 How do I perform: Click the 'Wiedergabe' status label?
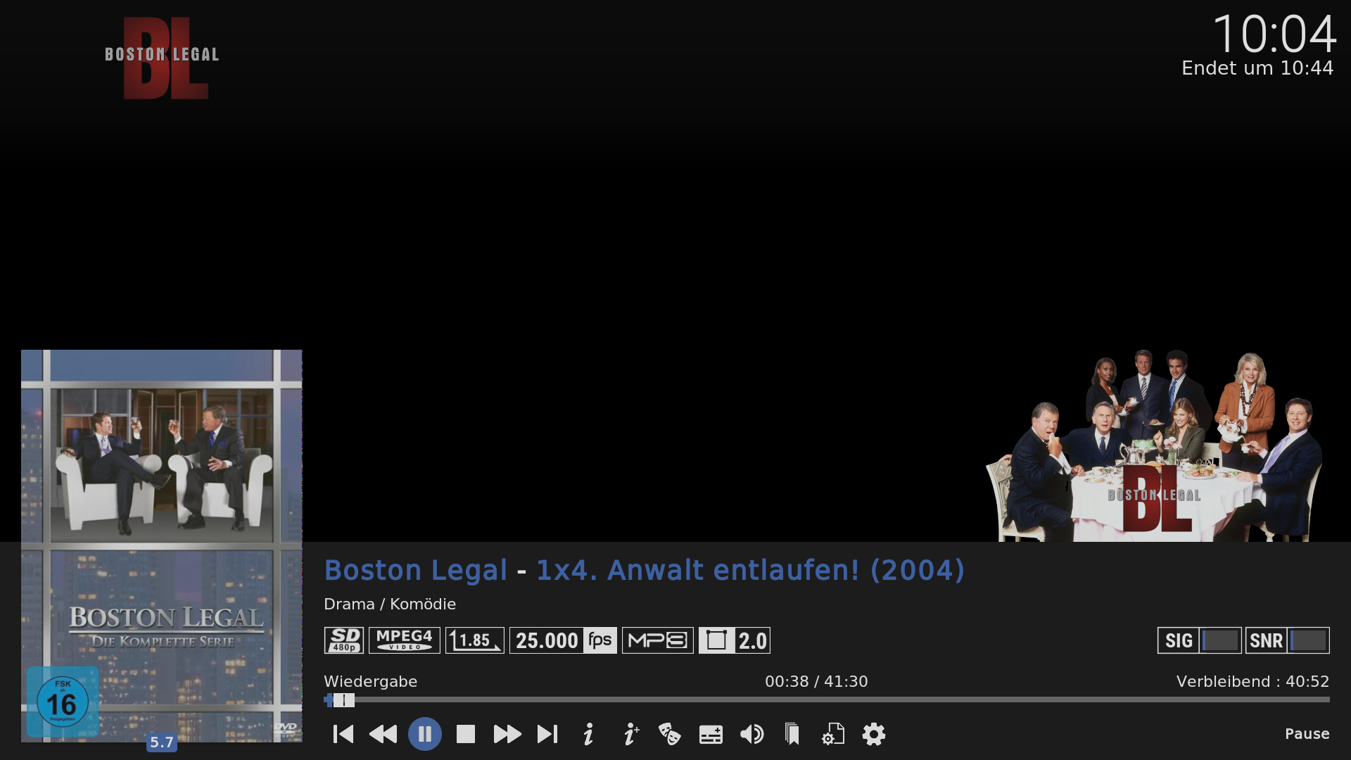(371, 681)
